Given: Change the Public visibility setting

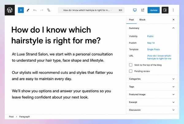Looking at the screenshot, I should point(150,36).
